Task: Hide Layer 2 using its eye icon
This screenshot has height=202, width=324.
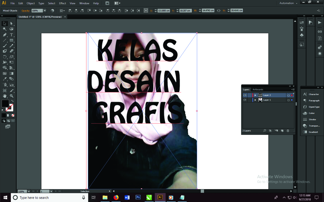Action: click(x=245, y=95)
